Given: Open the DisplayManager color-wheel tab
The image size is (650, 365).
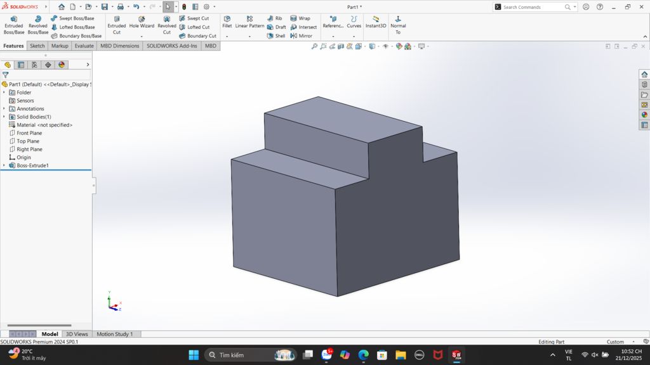Looking at the screenshot, I should point(62,65).
